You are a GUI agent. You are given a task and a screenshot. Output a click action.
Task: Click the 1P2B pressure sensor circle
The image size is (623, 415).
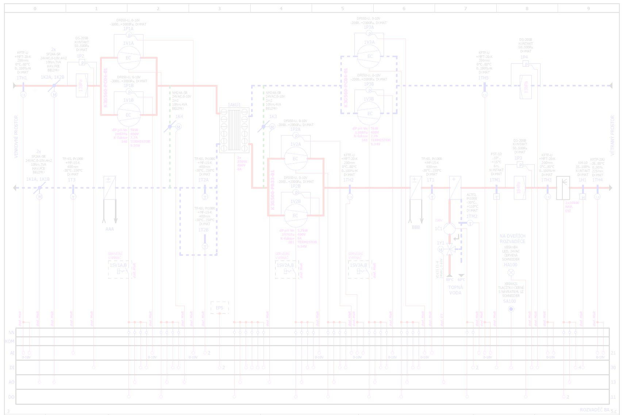click(296, 192)
